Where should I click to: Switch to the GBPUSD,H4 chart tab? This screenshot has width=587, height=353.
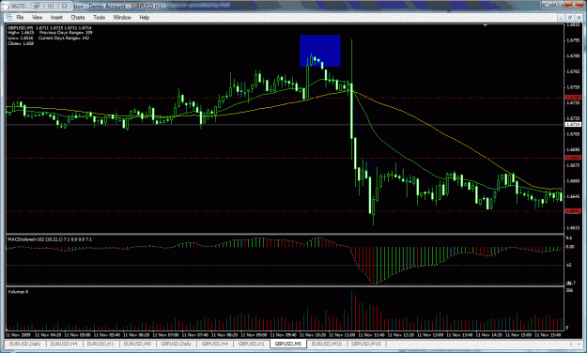215,344
